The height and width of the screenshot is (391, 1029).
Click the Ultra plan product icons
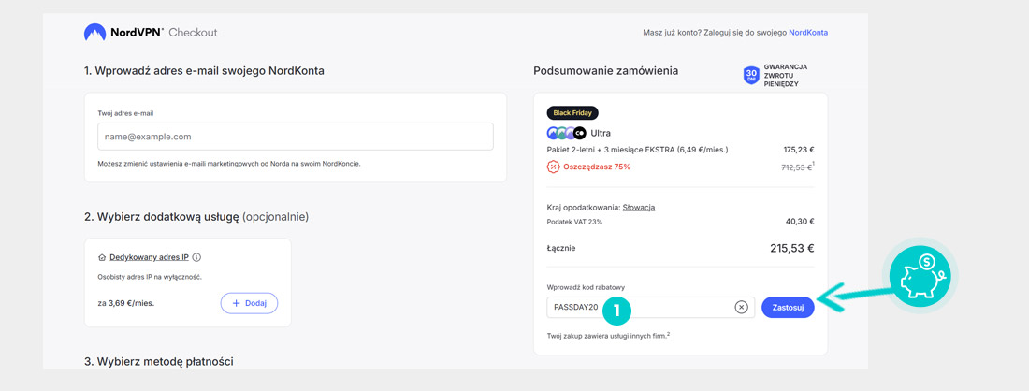click(566, 133)
